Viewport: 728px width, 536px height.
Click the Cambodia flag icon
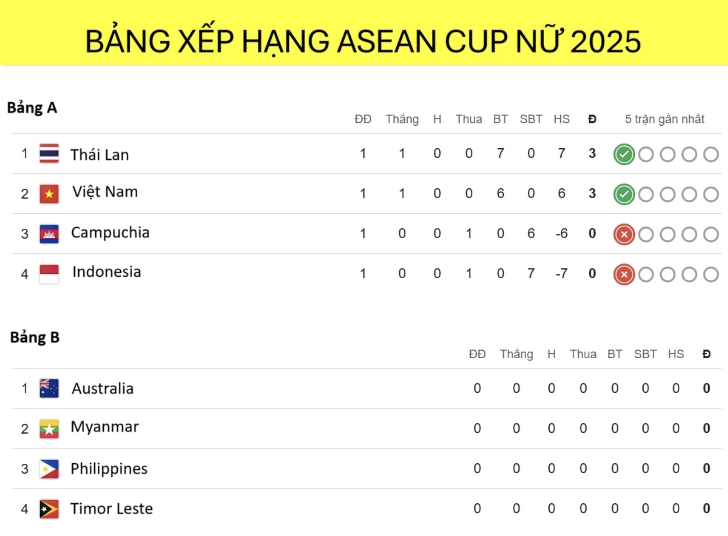[49, 234]
